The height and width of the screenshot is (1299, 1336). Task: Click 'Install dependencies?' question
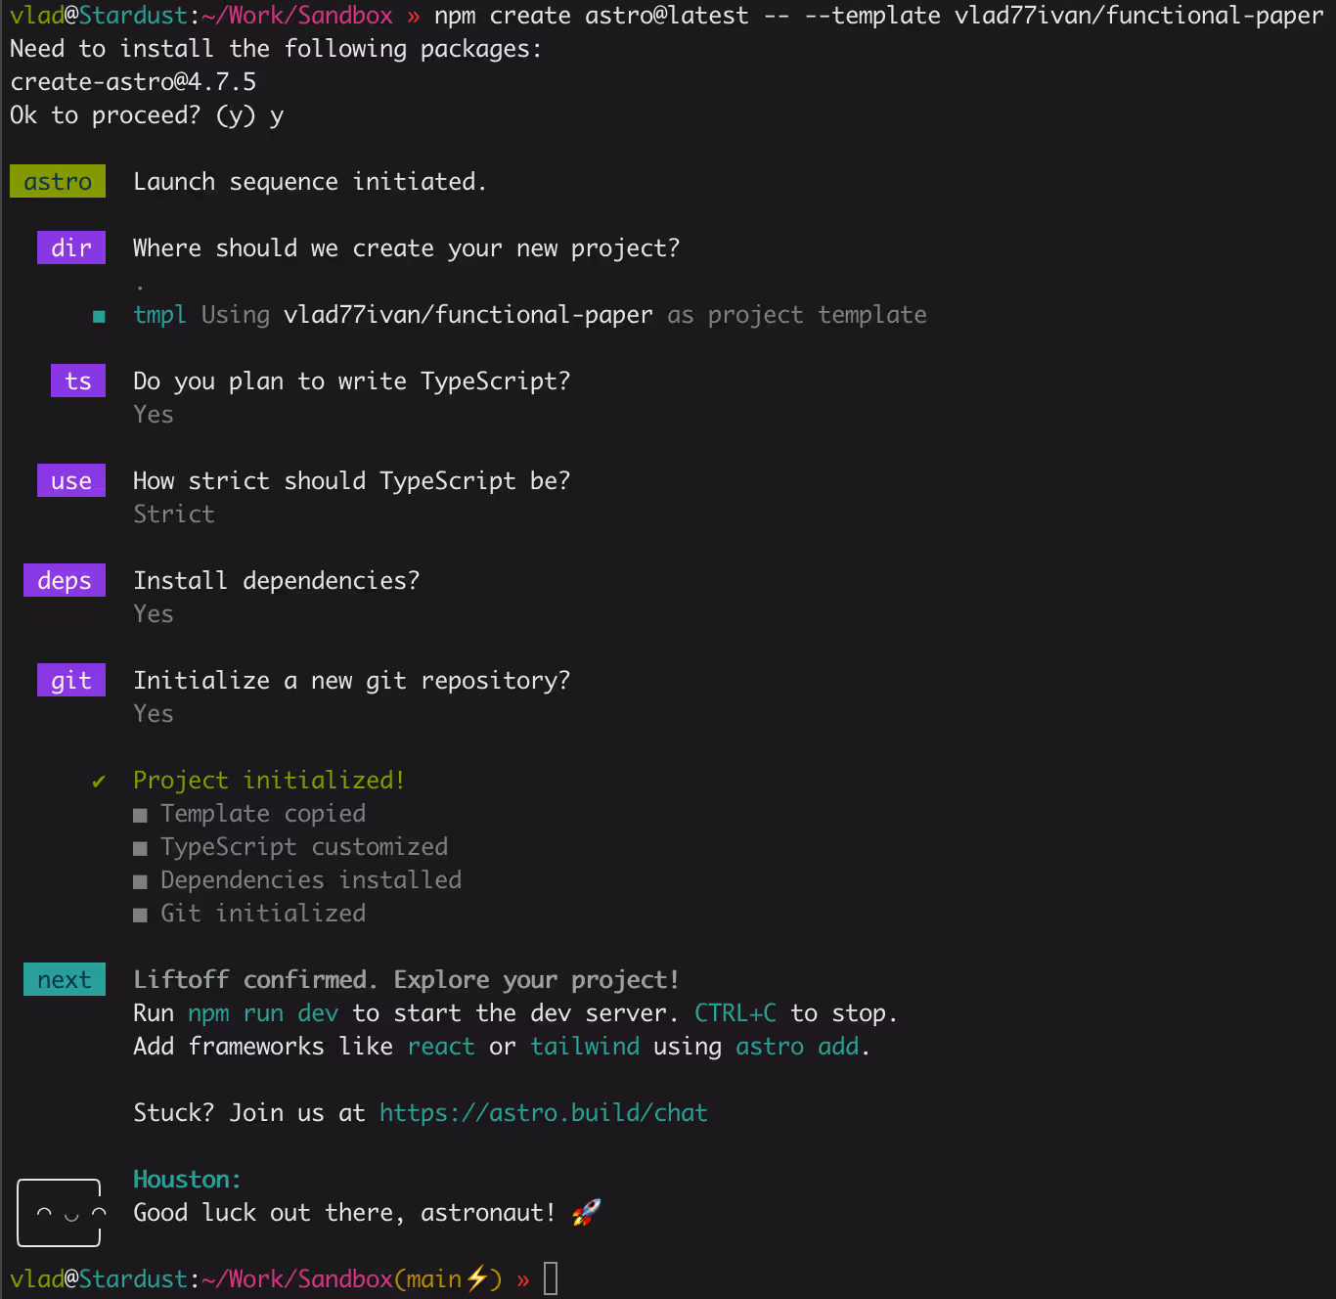click(x=276, y=581)
